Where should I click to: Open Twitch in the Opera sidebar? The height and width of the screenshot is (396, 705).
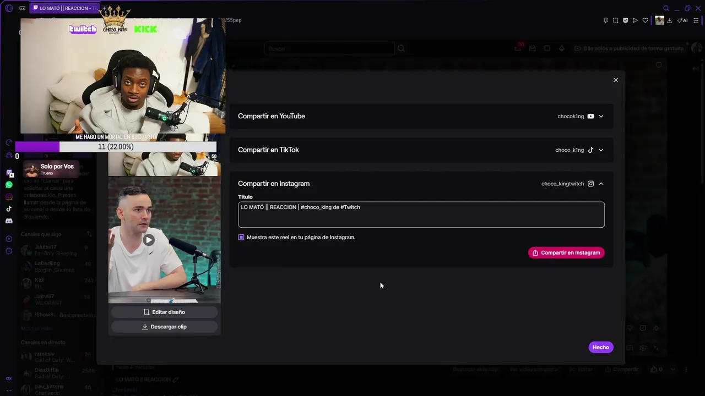click(9, 173)
